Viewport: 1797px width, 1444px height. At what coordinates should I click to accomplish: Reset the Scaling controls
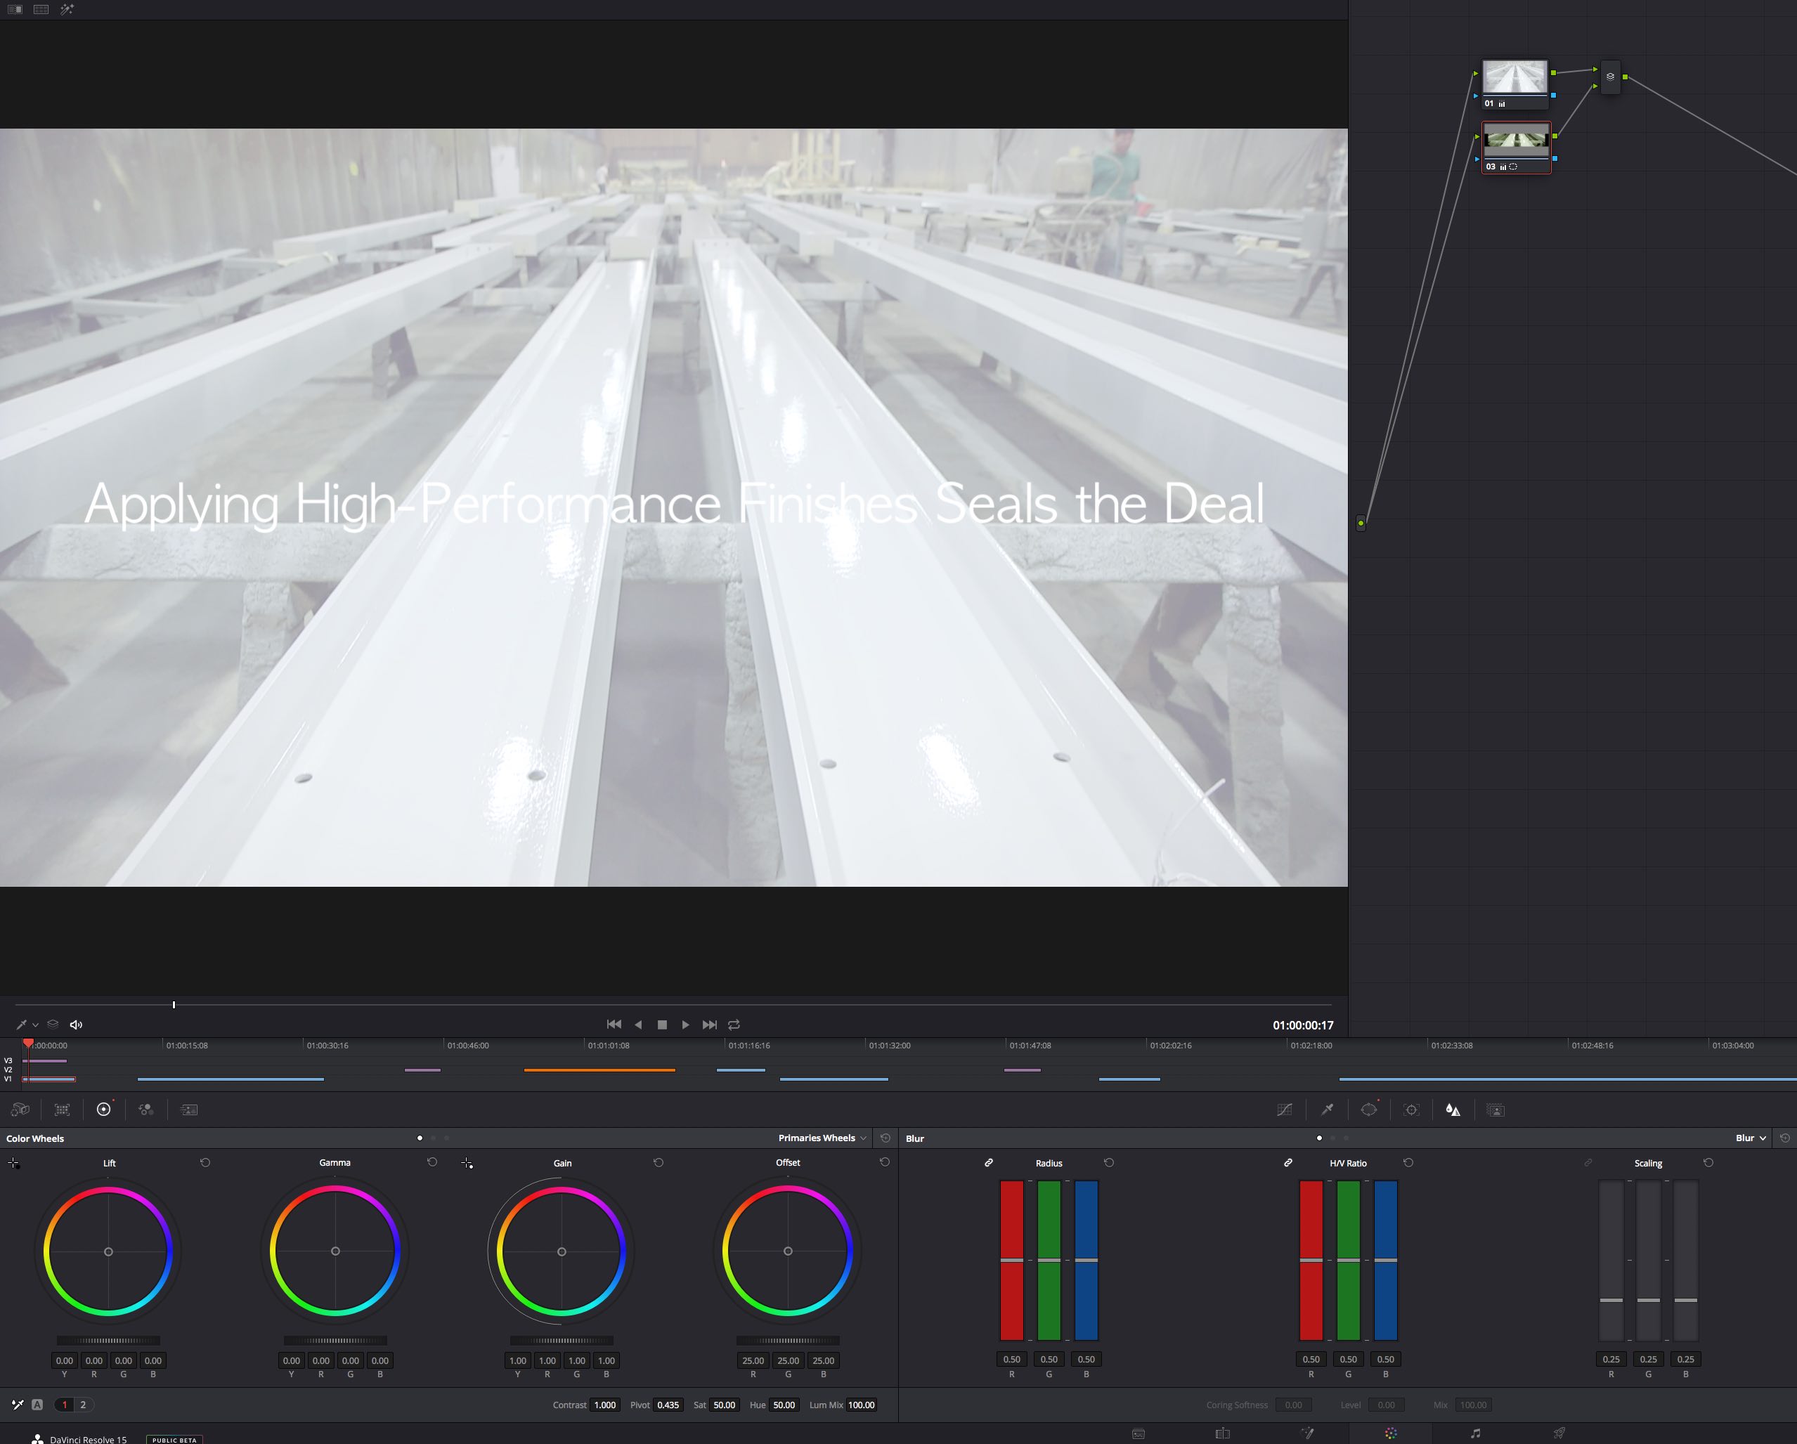pos(1708,1162)
